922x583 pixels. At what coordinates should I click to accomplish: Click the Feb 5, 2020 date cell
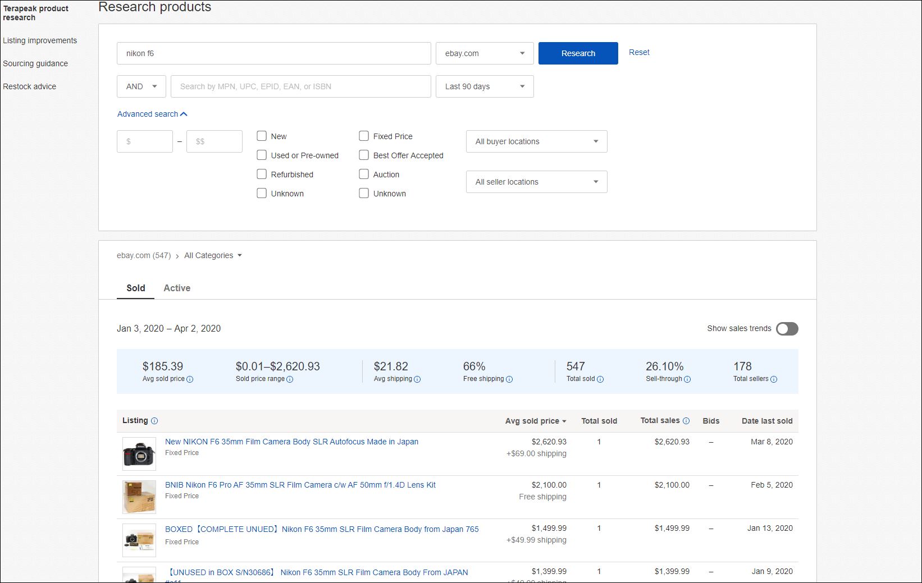click(x=772, y=485)
